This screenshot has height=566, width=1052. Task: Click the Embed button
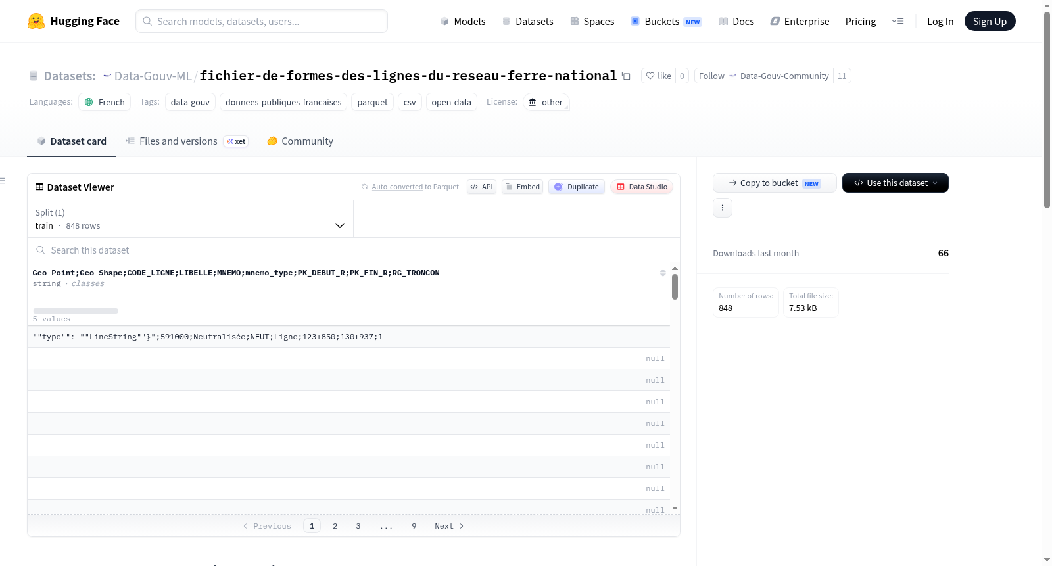(x=523, y=187)
